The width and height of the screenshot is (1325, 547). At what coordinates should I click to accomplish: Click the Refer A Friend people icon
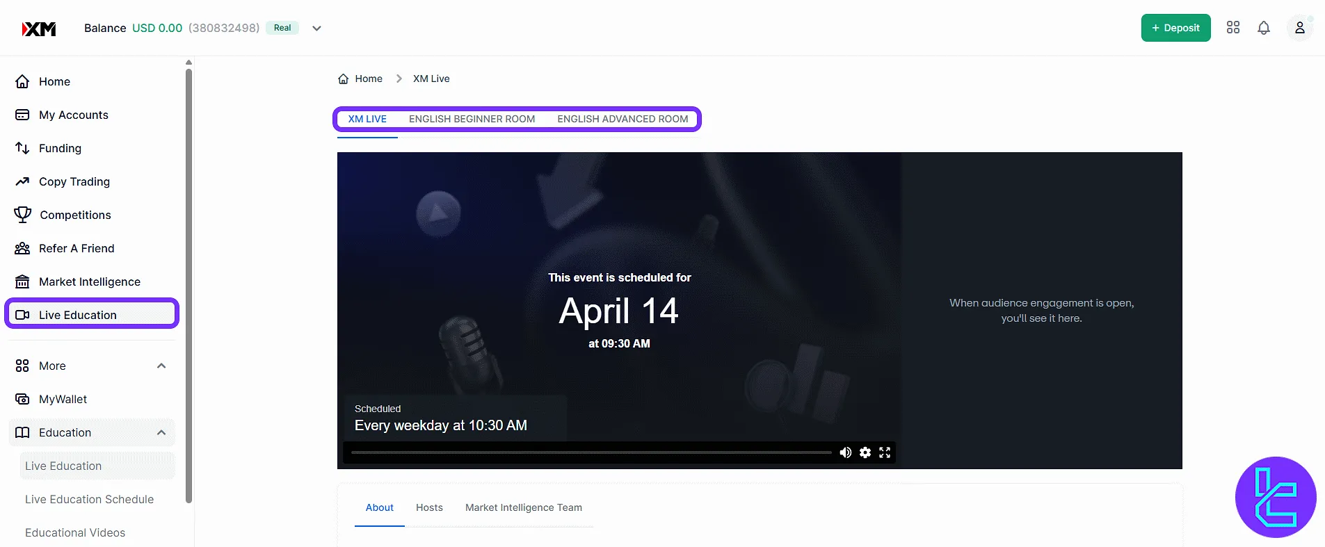tap(22, 248)
